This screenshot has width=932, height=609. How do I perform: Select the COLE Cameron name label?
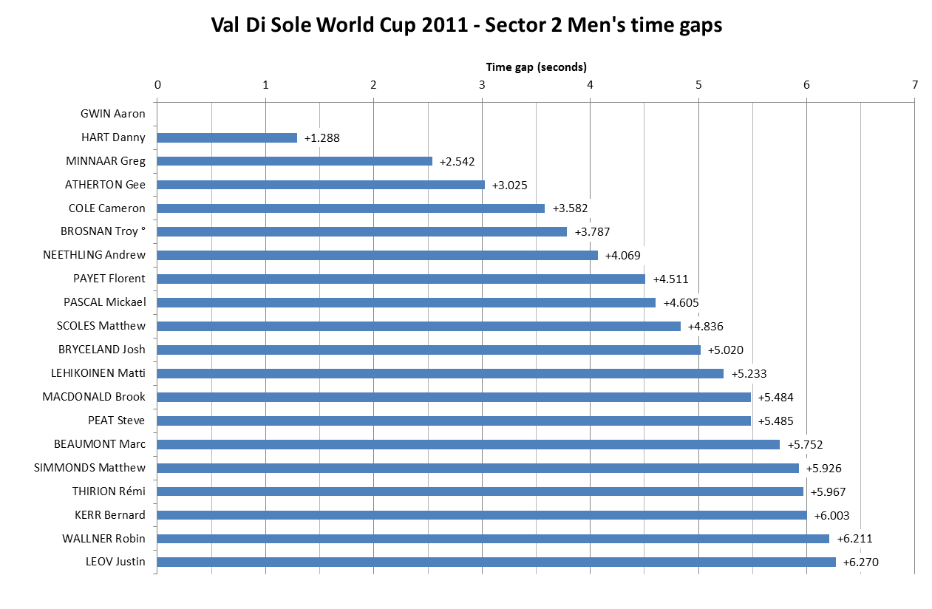click(106, 208)
